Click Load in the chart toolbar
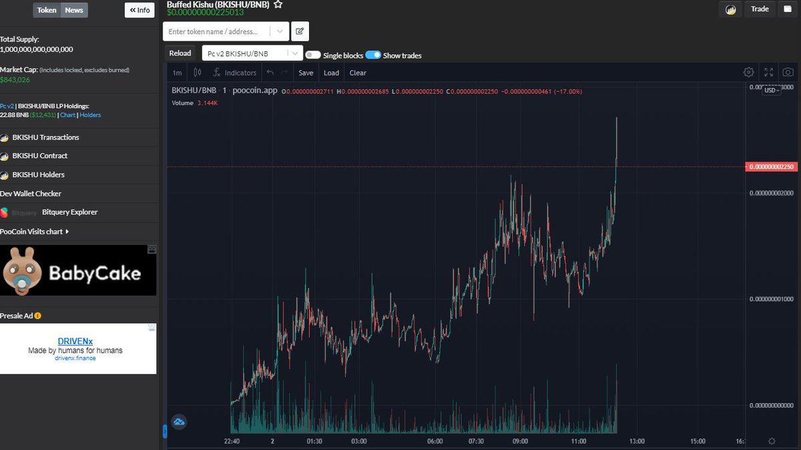 [331, 73]
